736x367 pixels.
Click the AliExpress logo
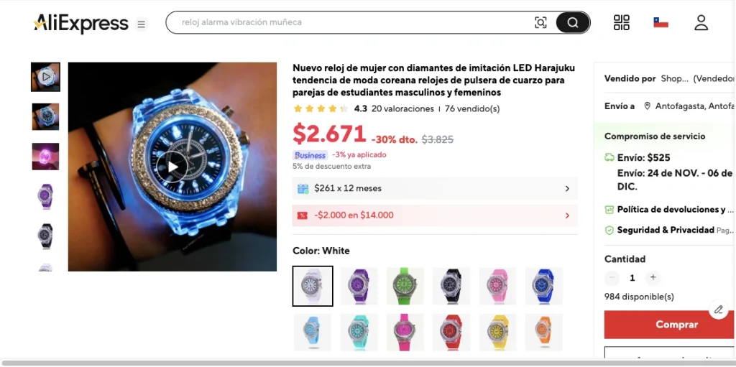(80, 23)
